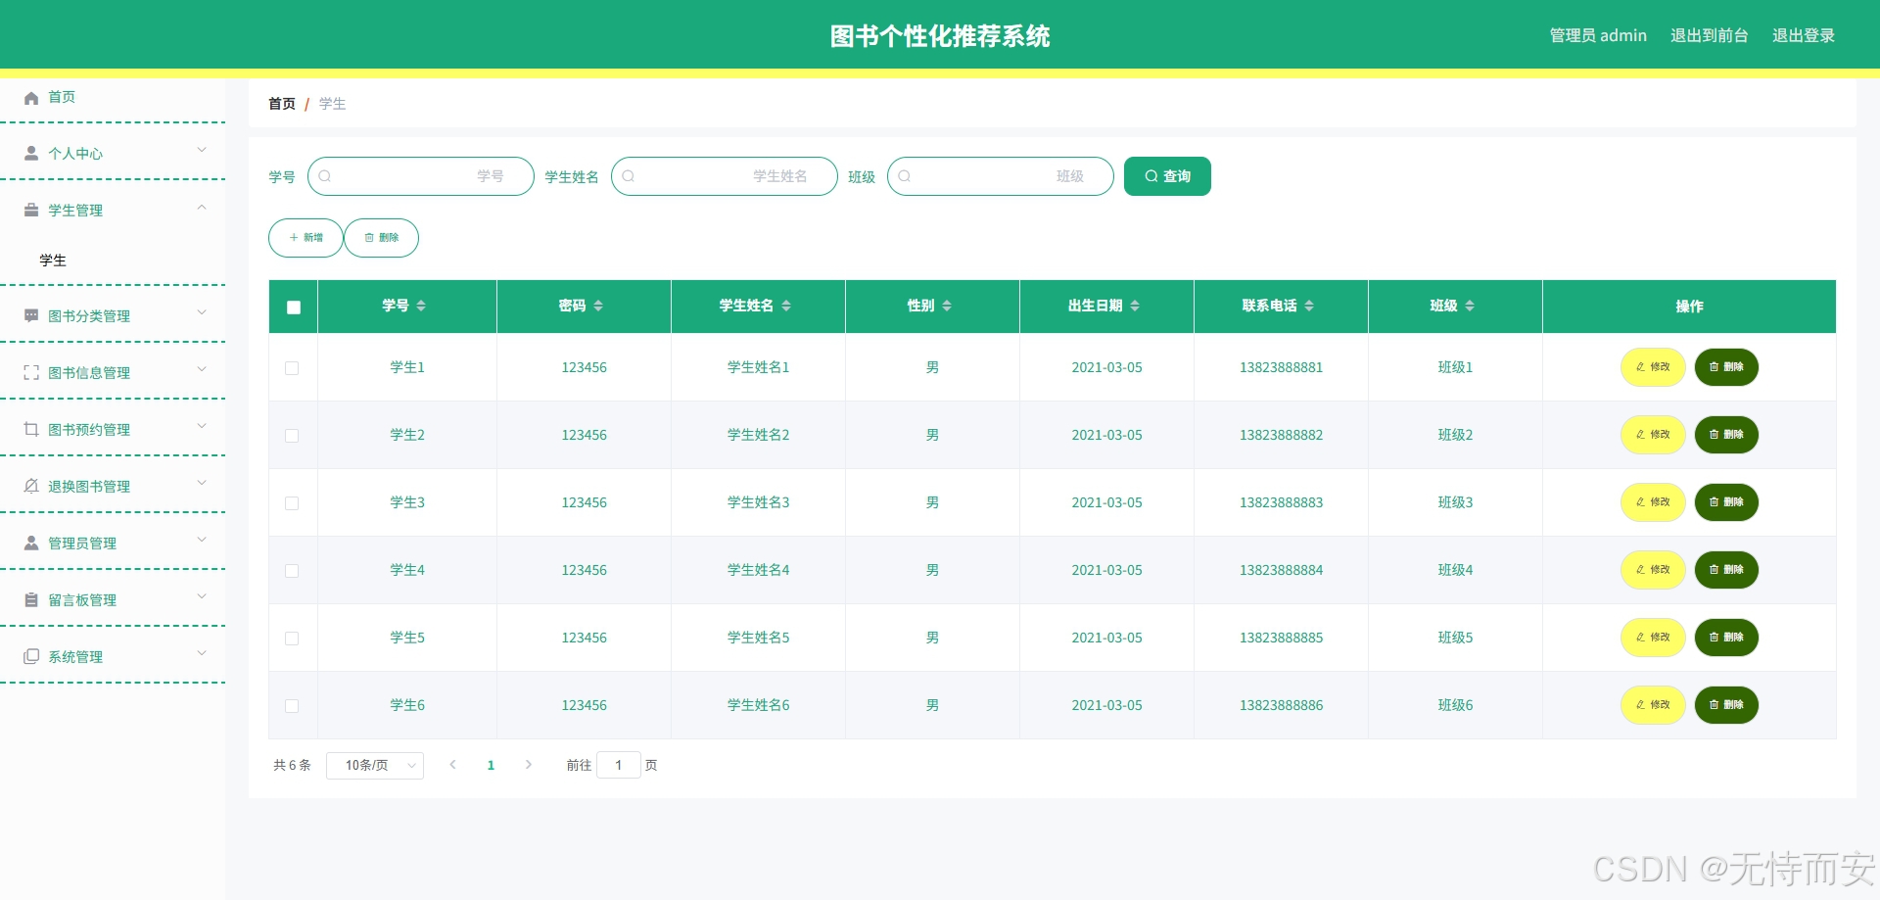Focus the 班级 search input
Image resolution: width=1880 pixels, height=900 pixels.
1001,176
